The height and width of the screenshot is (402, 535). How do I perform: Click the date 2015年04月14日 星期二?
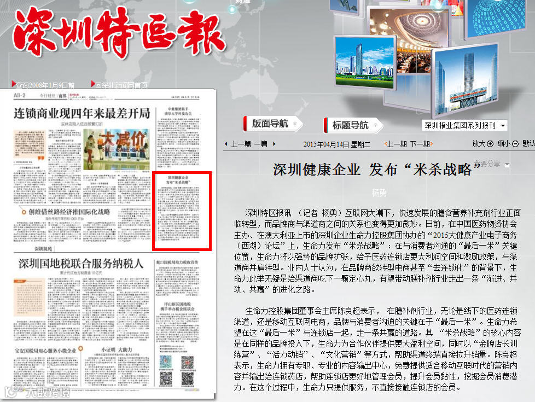pyautogui.click(x=337, y=144)
